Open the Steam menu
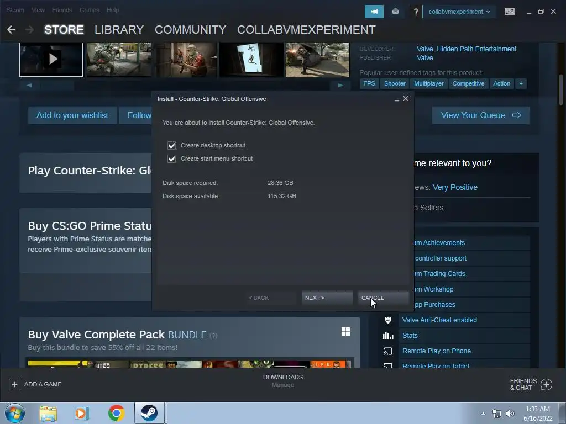 coord(15,10)
